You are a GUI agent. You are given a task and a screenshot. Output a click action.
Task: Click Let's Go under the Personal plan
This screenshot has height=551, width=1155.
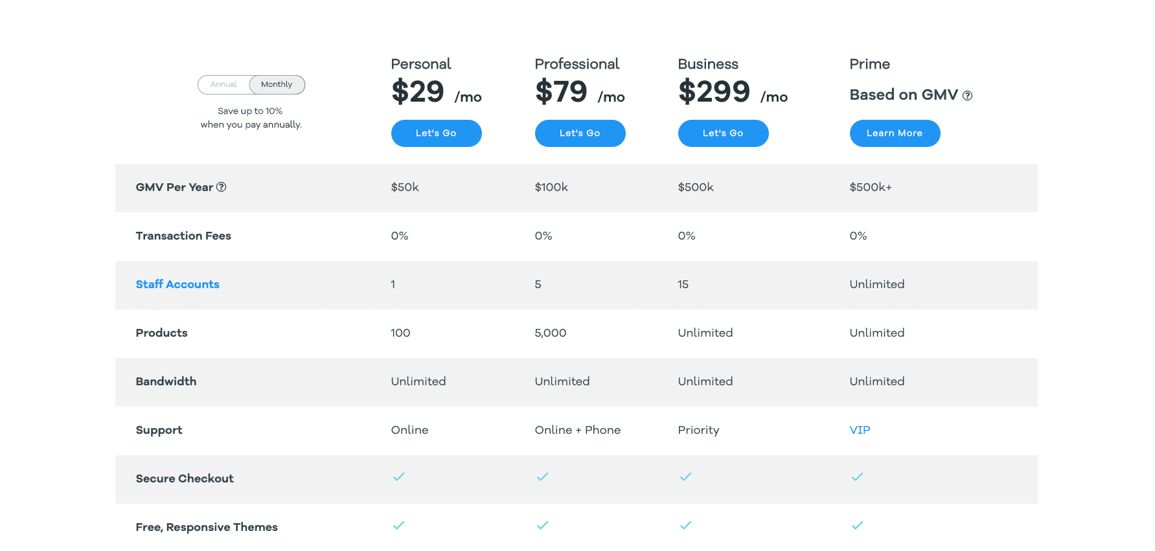[436, 133]
